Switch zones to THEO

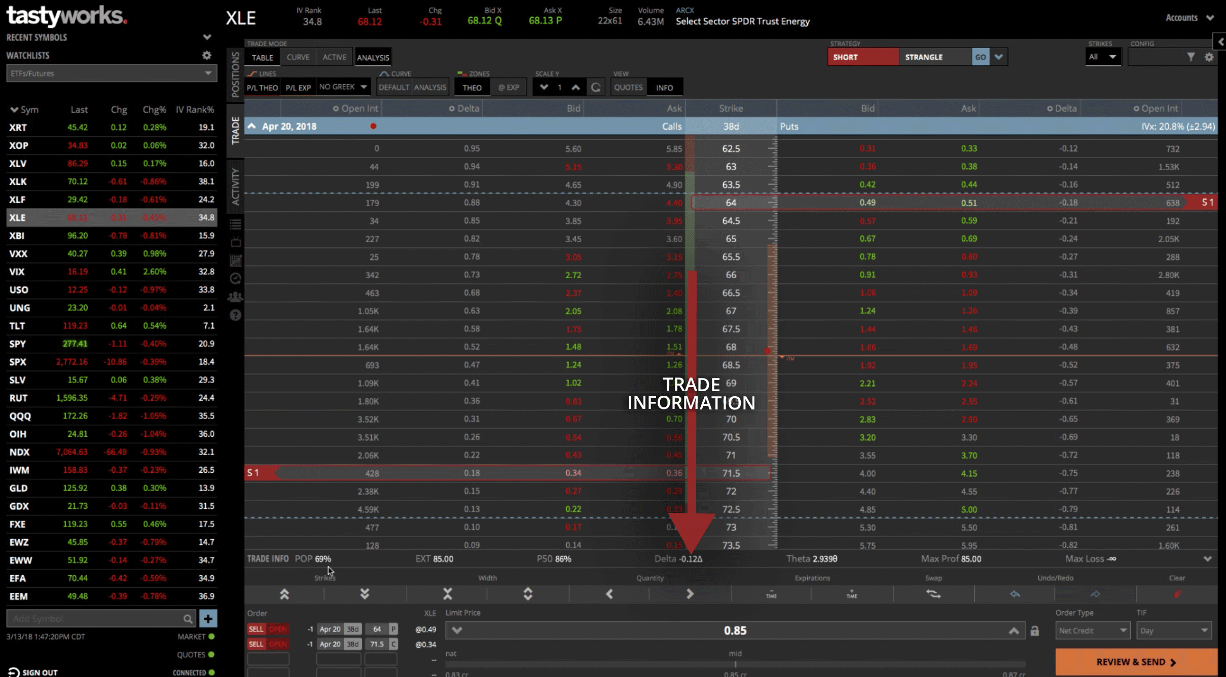(472, 88)
